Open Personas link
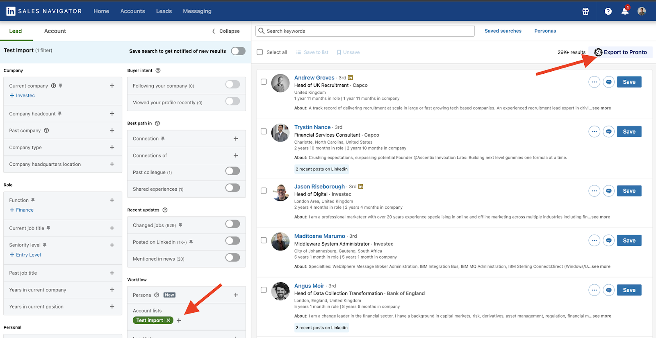This screenshot has height=338, width=656. pos(545,31)
